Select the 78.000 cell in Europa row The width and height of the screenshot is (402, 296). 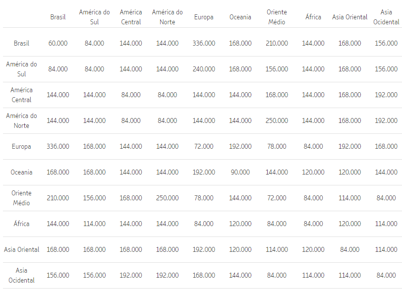tap(277, 146)
